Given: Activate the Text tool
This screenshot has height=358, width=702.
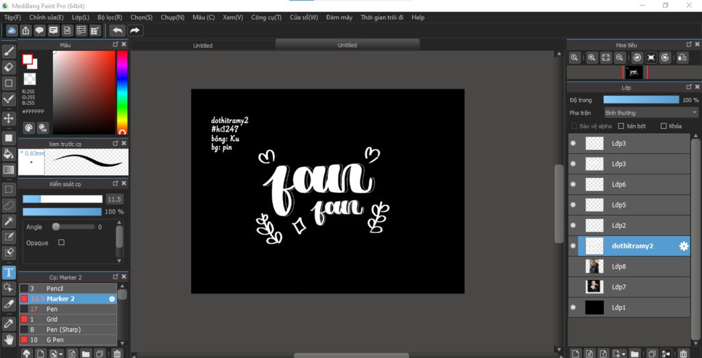Looking at the screenshot, I should pyautogui.click(x=9, y=272).
